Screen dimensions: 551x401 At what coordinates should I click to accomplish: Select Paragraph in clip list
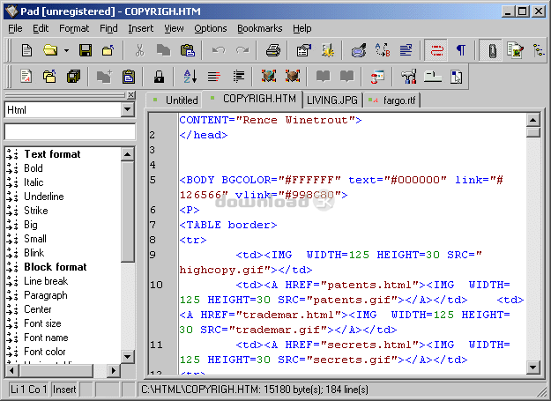46,295
